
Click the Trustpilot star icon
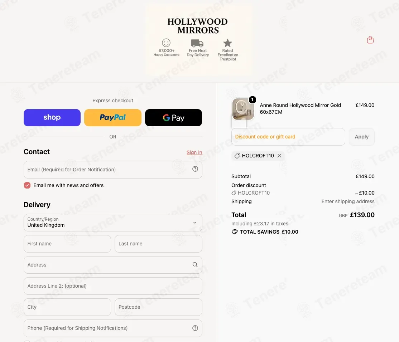(x=227, y=43)
